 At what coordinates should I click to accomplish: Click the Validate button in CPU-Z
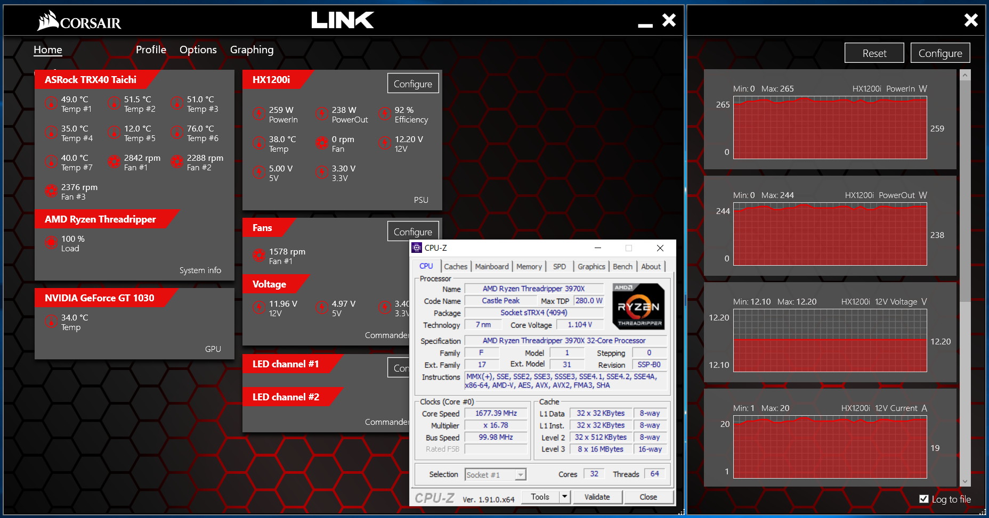pyautogui.click(x=597, y=497)
